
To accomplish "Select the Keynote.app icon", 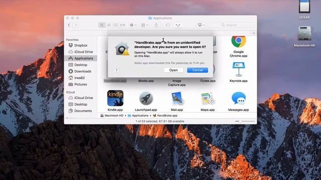I will 239,69.
